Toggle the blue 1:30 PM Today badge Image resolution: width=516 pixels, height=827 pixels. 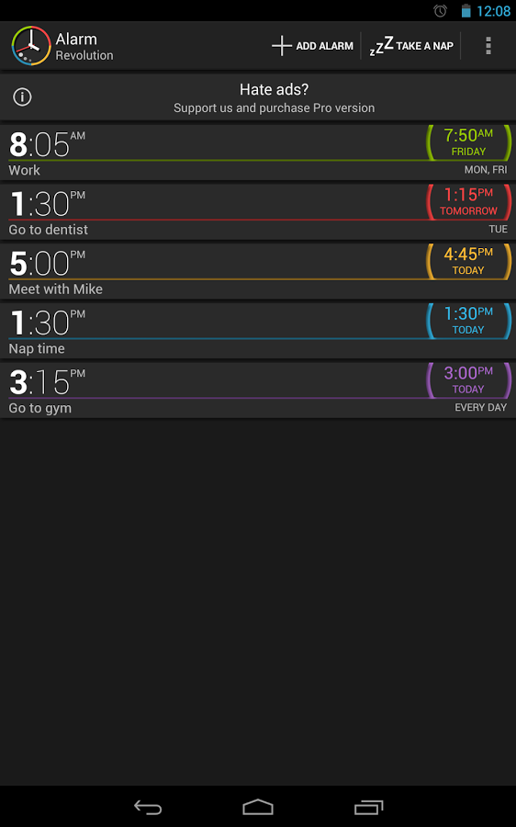pos(468,321)
